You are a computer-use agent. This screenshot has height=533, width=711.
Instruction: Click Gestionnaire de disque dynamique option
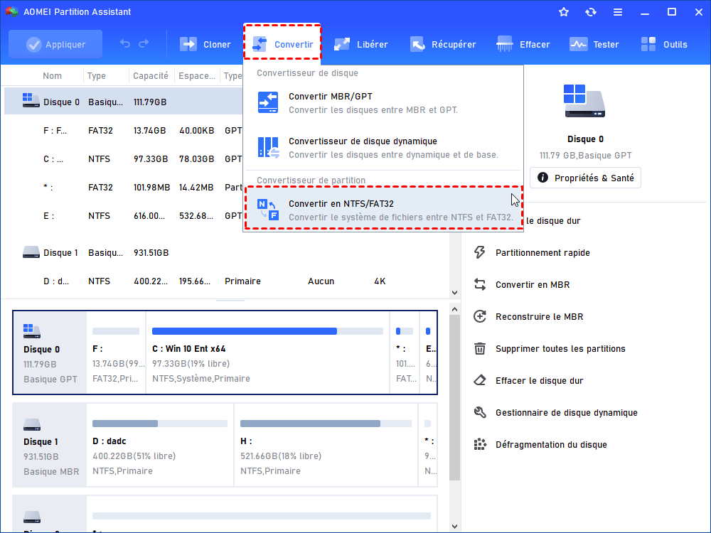567,412
